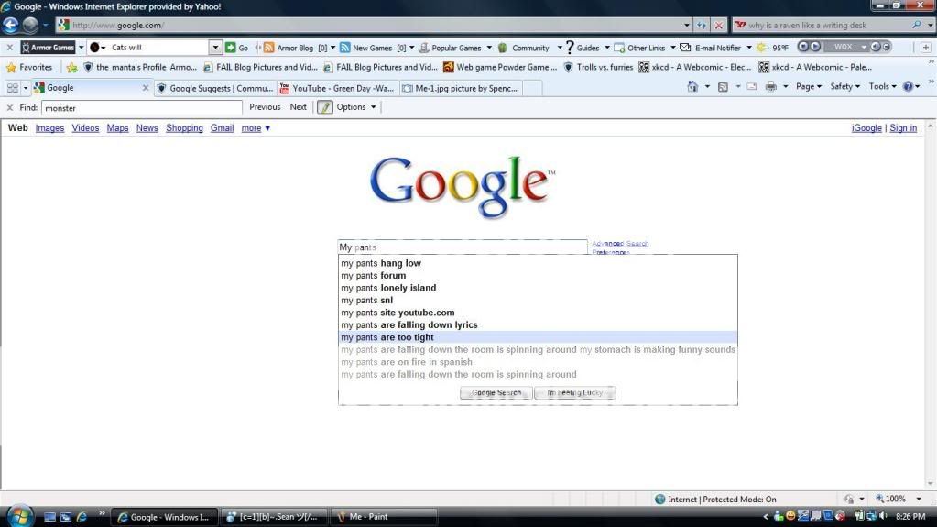This screenshot has width=937, height=527.
Task: Open a new blank tab
Action: (532, 88)
